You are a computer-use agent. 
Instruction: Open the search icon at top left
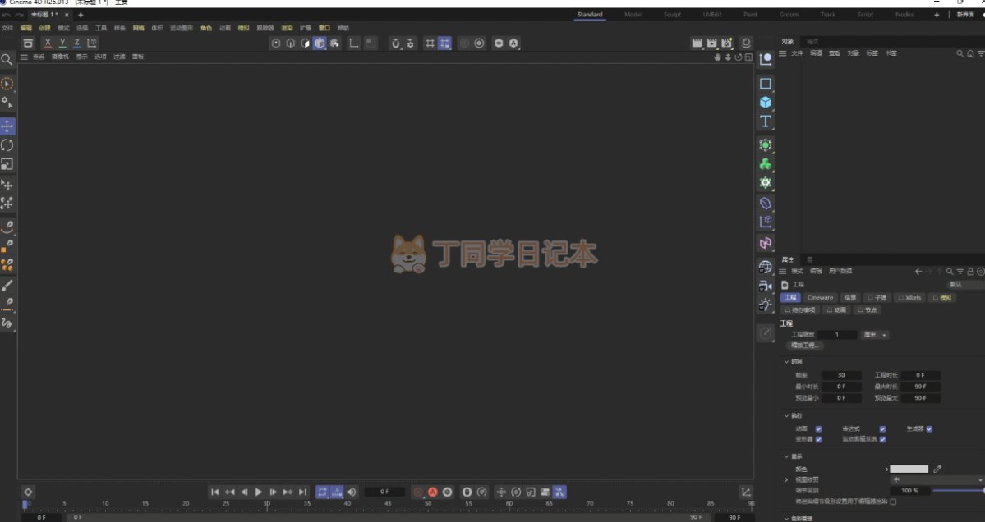pos(7,60)
